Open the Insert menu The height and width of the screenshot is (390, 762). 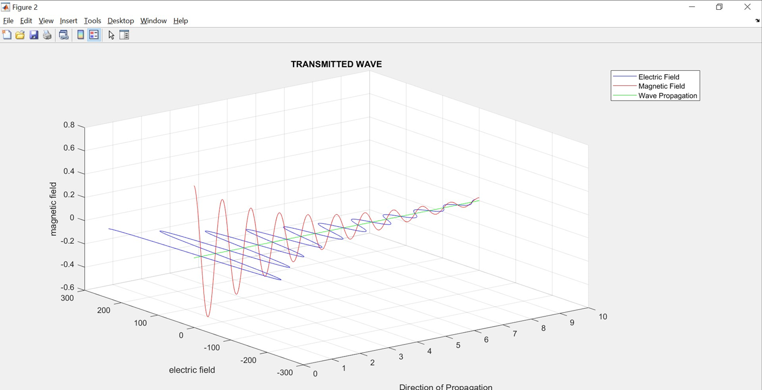point(68,21)
